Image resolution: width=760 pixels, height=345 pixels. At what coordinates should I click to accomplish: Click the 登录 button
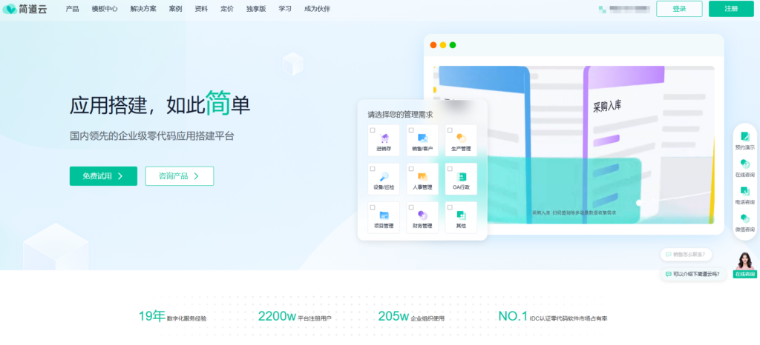tap(679, 9)
